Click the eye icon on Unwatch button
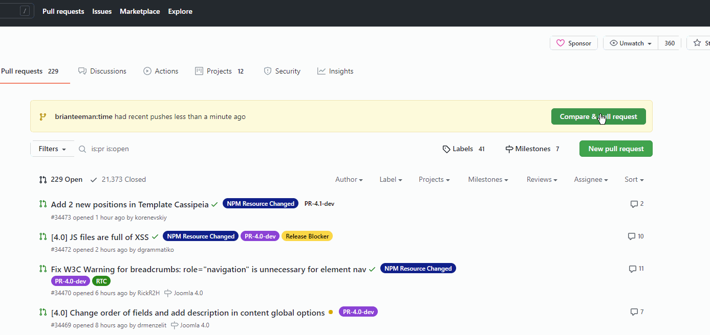 (x=613, y=43)
